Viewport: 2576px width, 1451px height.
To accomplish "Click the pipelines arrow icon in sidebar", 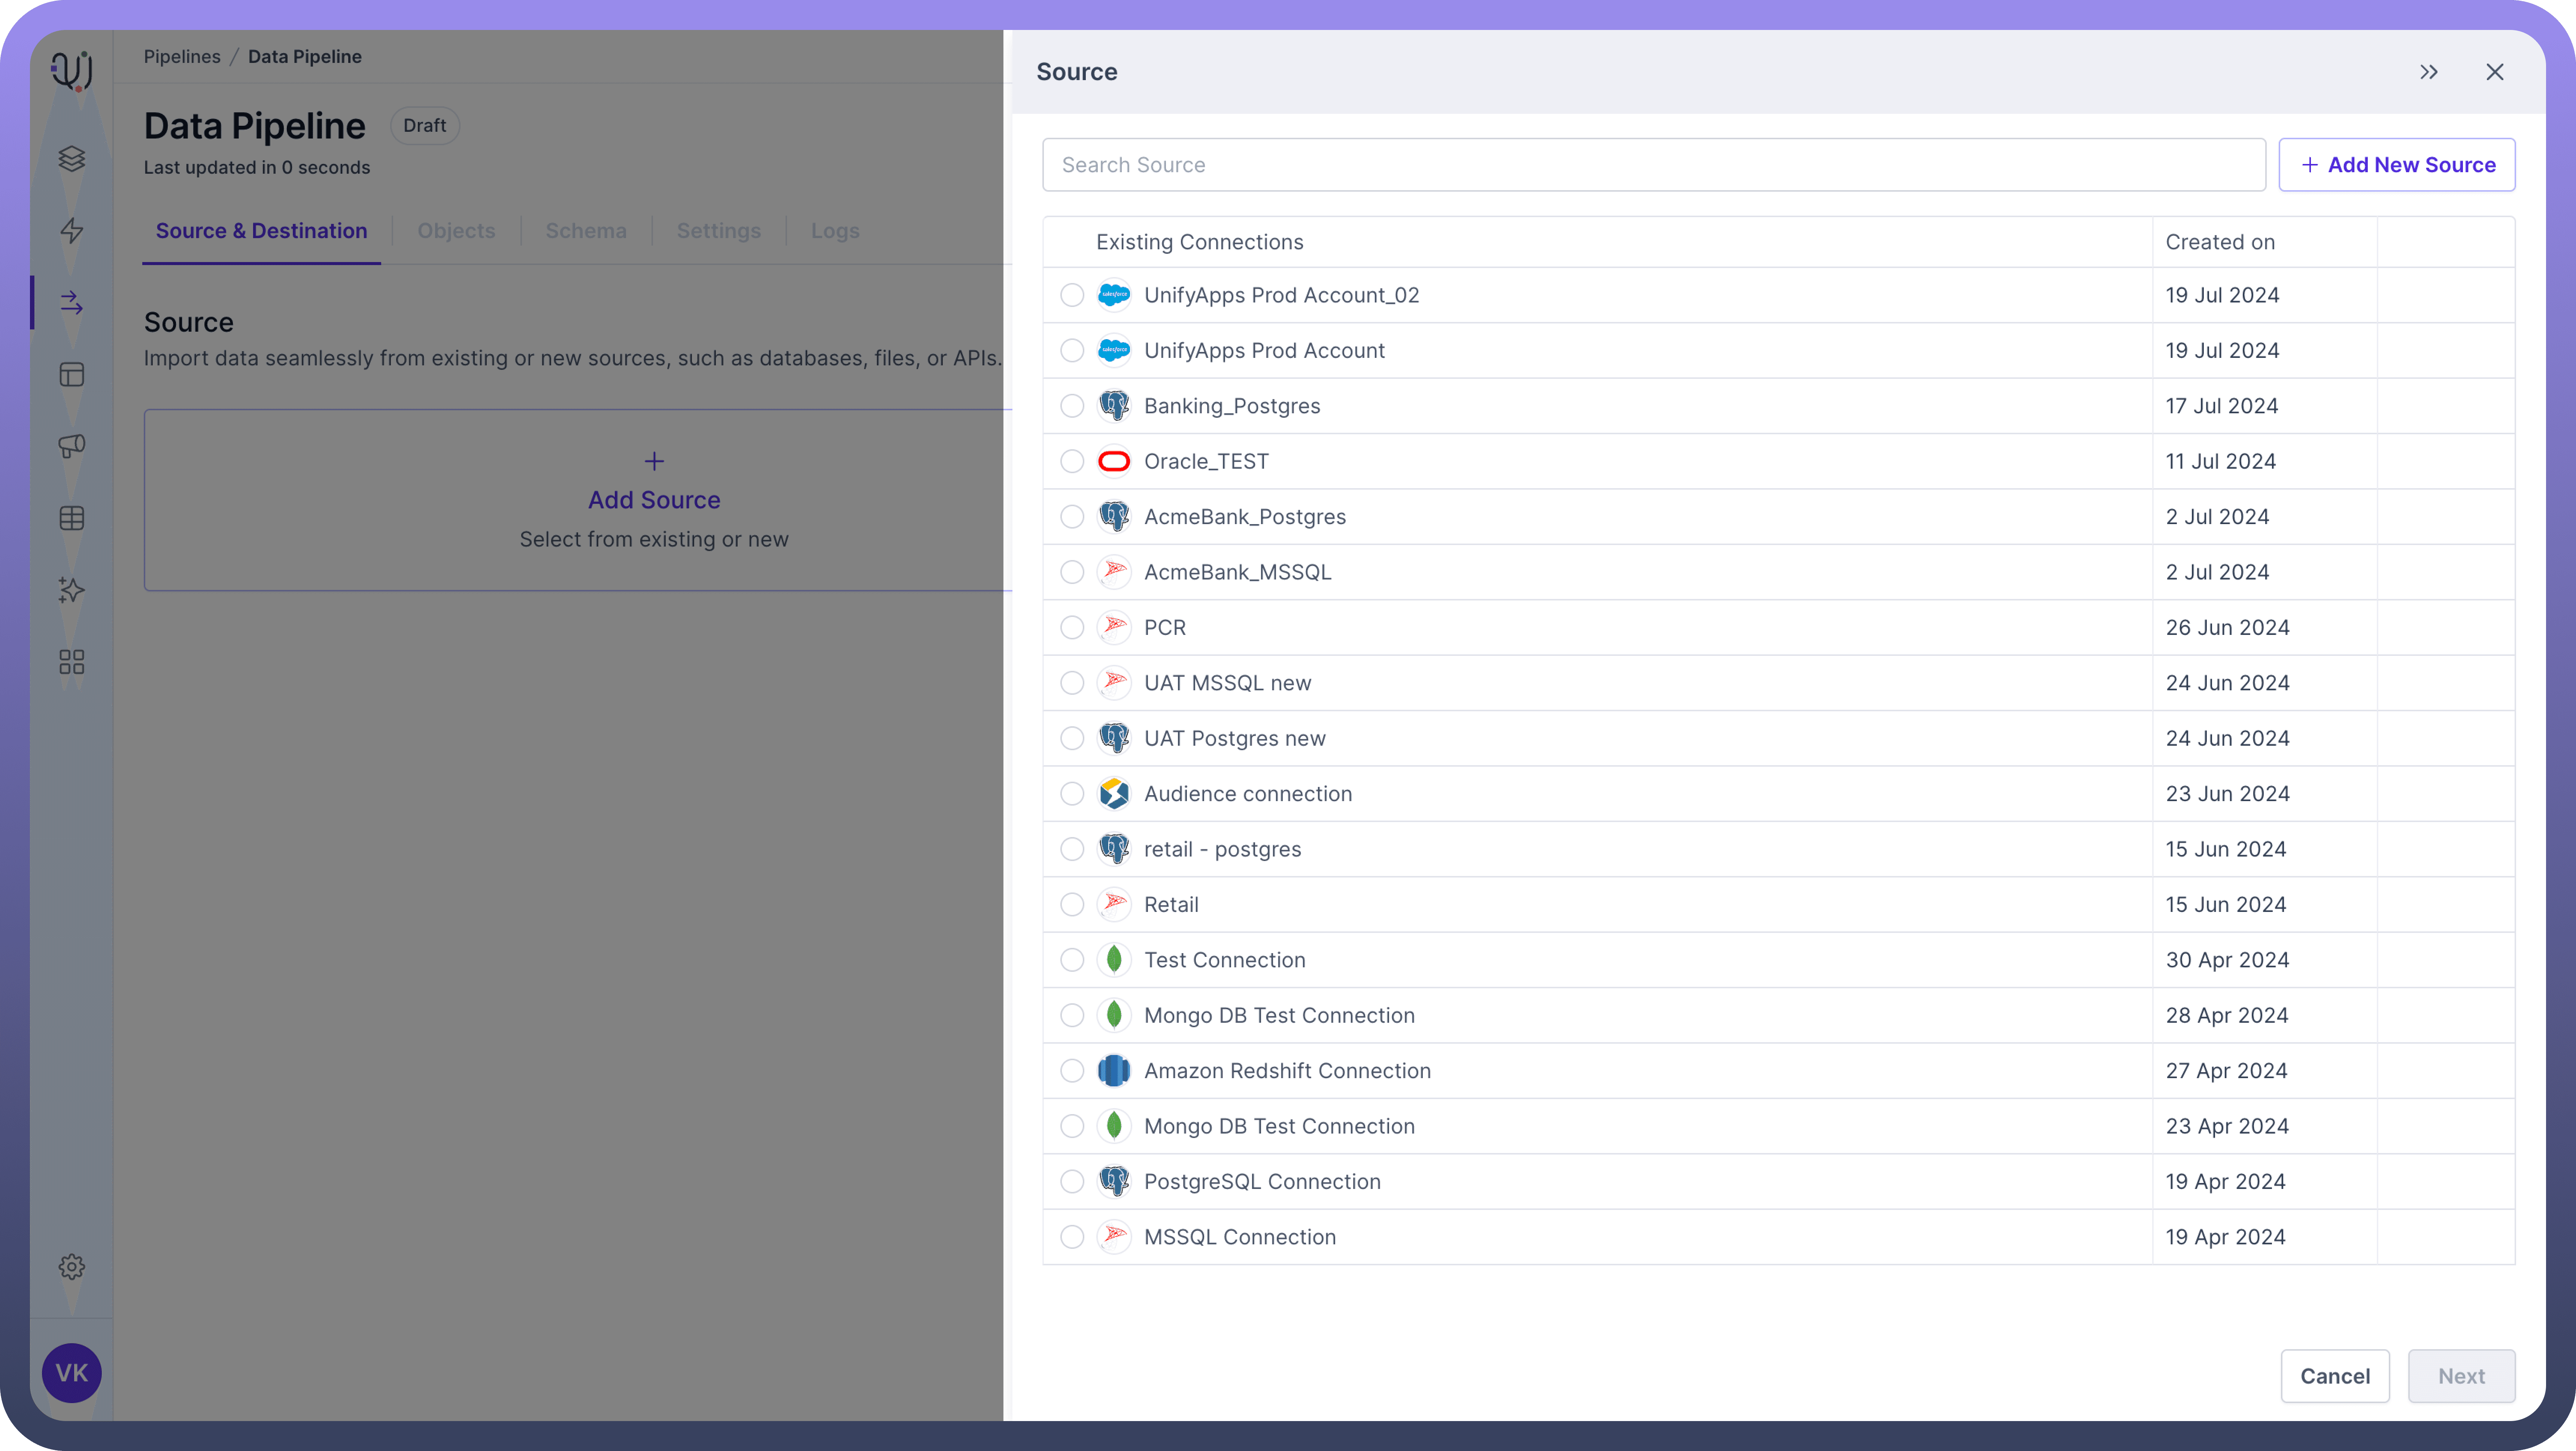I will tap(71, 303).
